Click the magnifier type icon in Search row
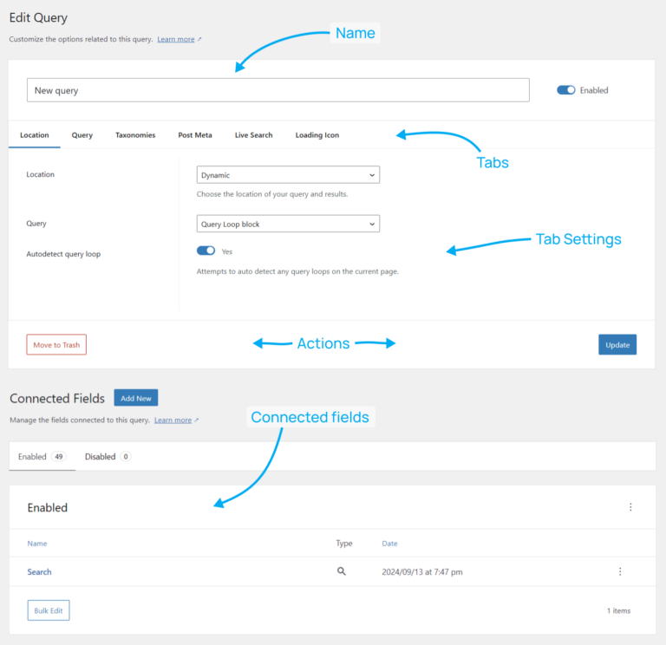 pos(342,571)
